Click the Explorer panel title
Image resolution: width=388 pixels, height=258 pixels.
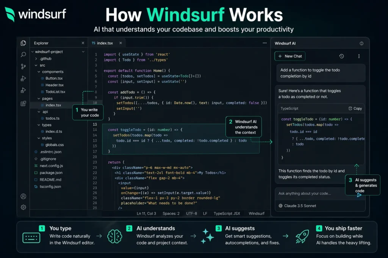(41, 43)
